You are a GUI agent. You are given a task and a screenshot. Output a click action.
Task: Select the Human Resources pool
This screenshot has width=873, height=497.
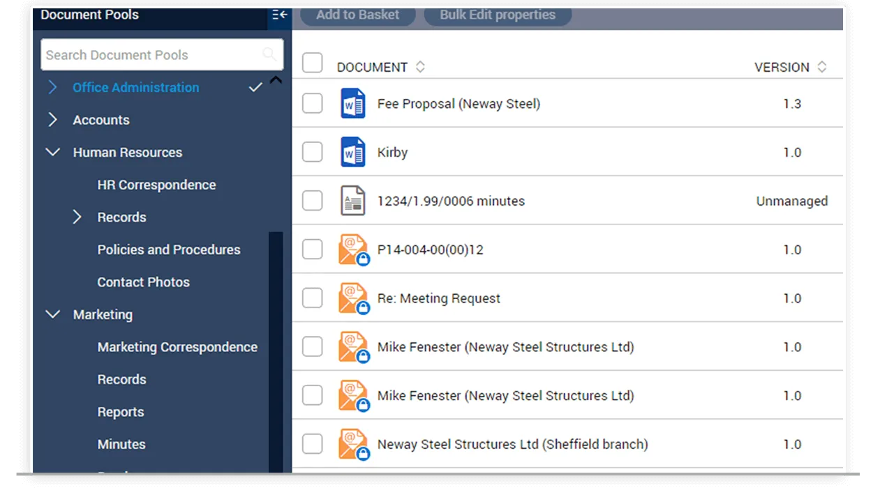coord(128,152)
